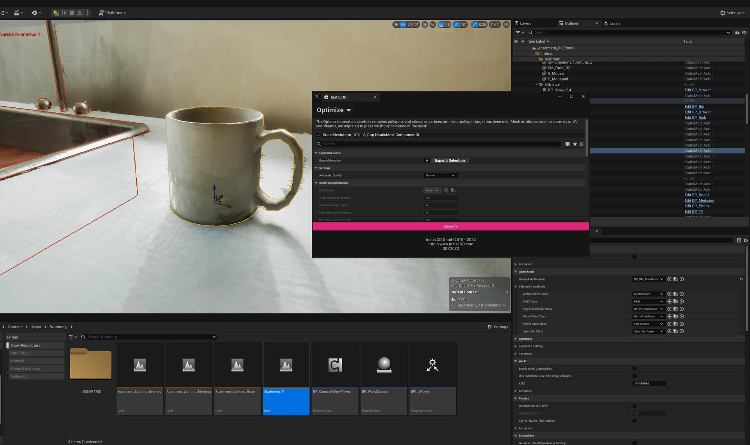This screenshot has width=750, height=445.
Task: Open the Platforms menu
Action: [x=112, y=13]
